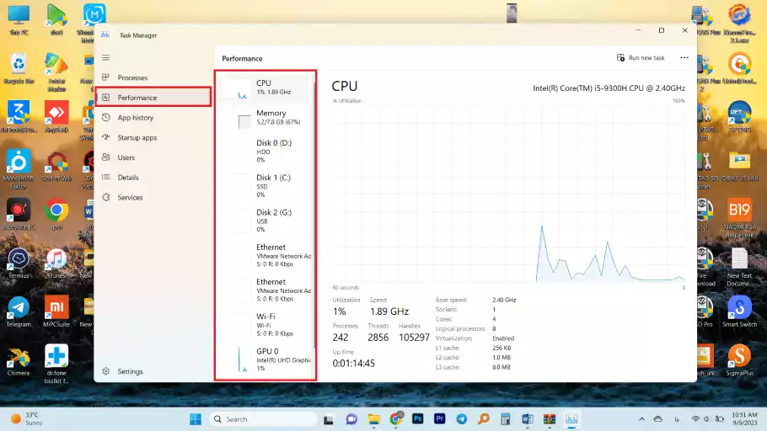Open Startup apps from sidebar
The width and height of the screenshot is (767, 431).
coord(136,137)
